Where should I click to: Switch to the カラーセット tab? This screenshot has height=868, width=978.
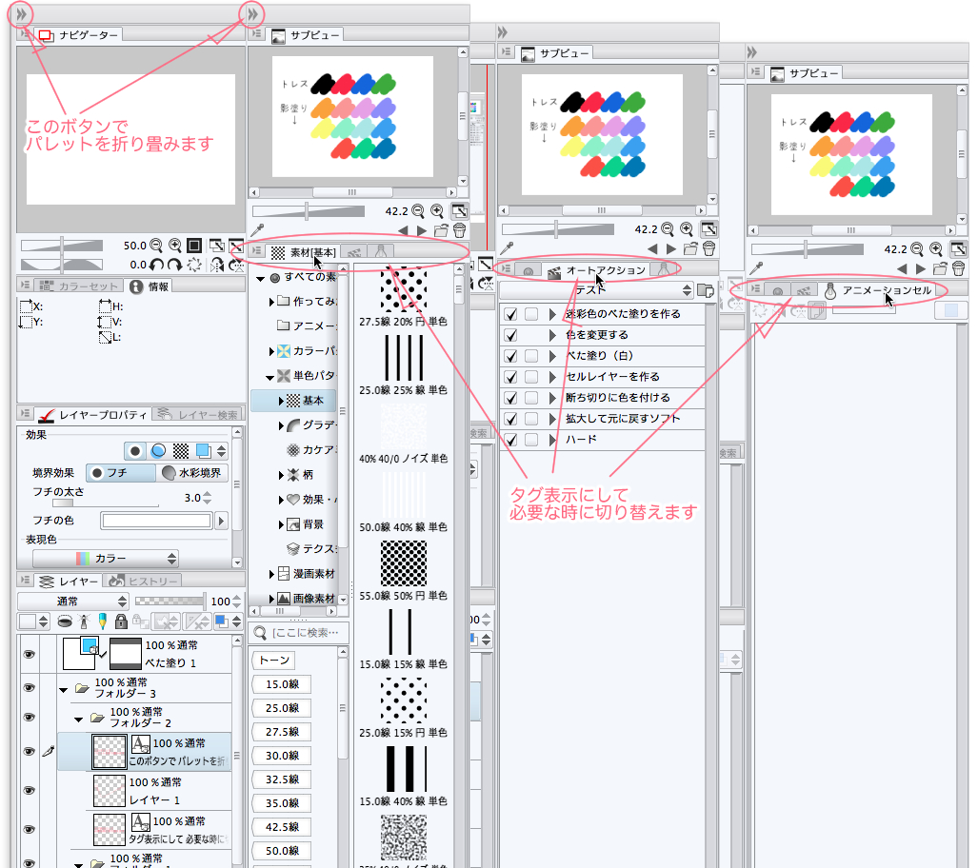click(79, 286)
